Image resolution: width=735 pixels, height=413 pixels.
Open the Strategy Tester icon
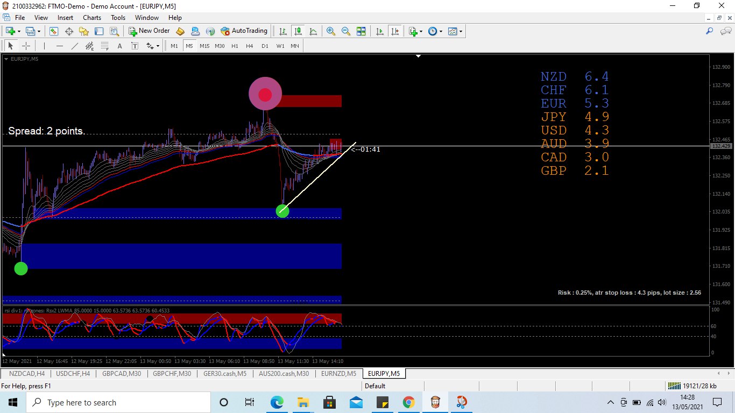coord(114,31)
